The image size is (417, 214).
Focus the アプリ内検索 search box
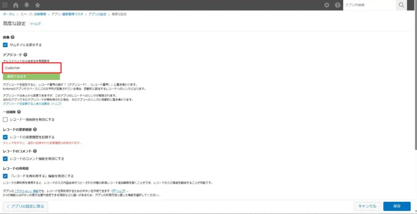pyautogui.click(x=369, y=5)
